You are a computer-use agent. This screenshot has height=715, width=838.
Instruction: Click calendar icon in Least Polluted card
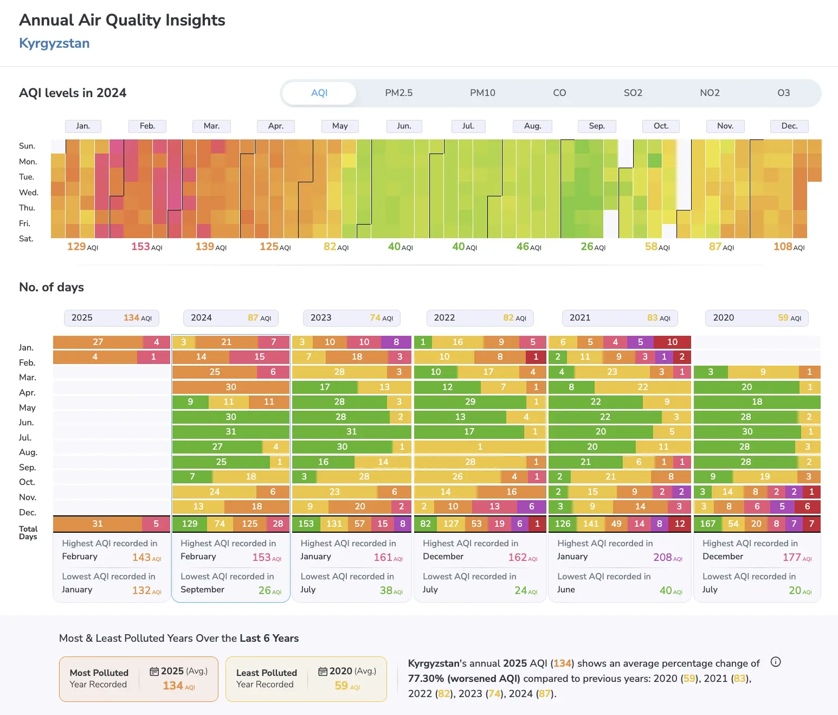pyautogui.click(x=323, y=672)
